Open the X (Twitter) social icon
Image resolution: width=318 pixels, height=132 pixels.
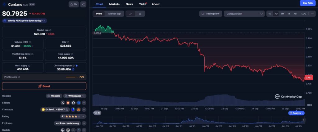(x=63, y=103)
